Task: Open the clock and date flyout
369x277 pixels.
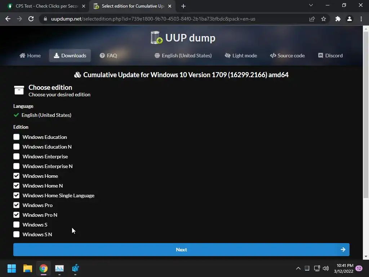Action: 344,268
